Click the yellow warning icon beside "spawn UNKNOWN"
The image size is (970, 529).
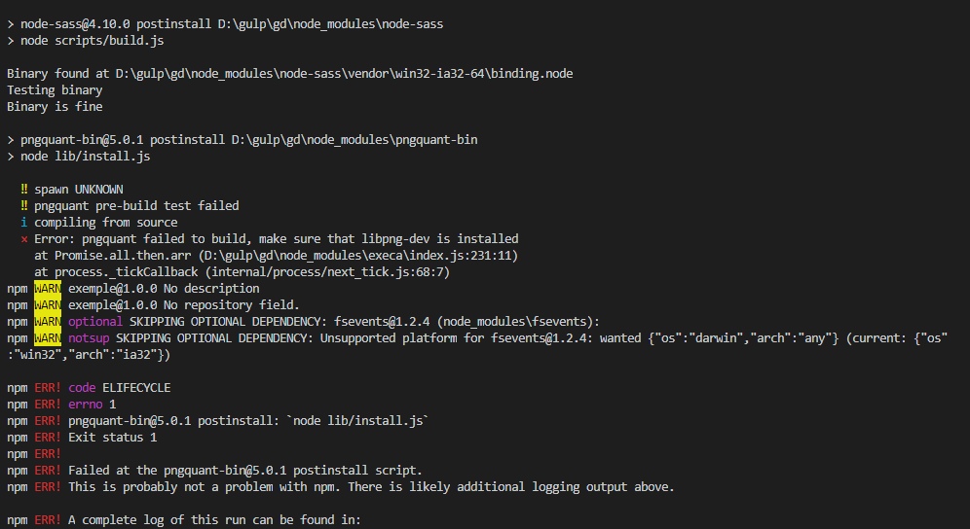(x=24, y=189)
